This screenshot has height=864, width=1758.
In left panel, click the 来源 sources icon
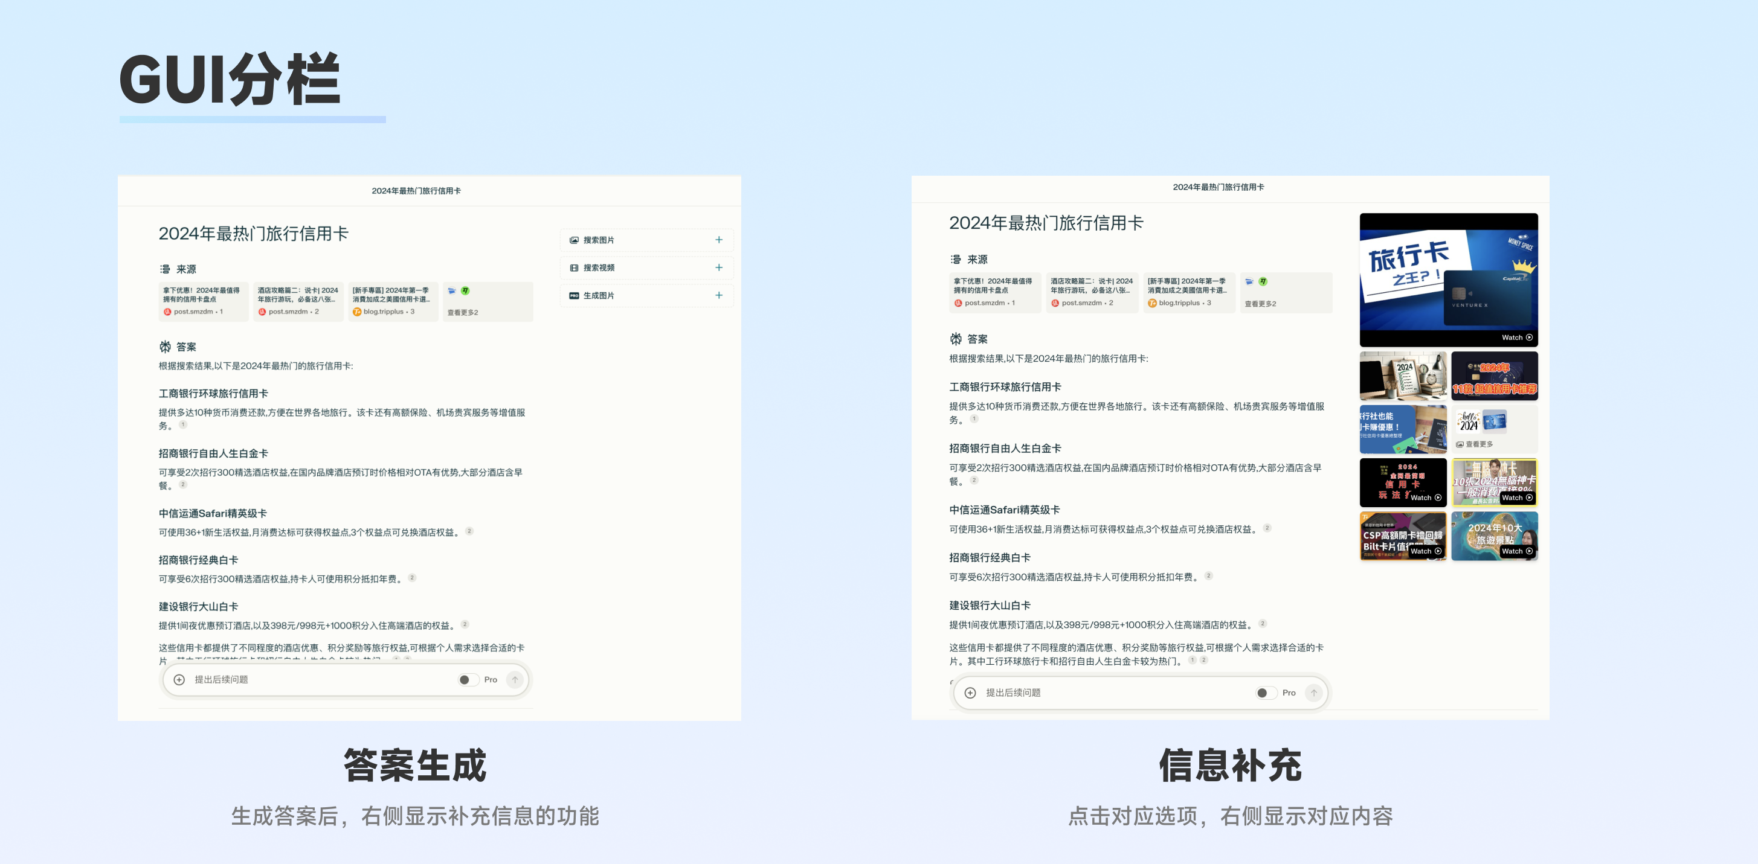(x=164, y=269)
